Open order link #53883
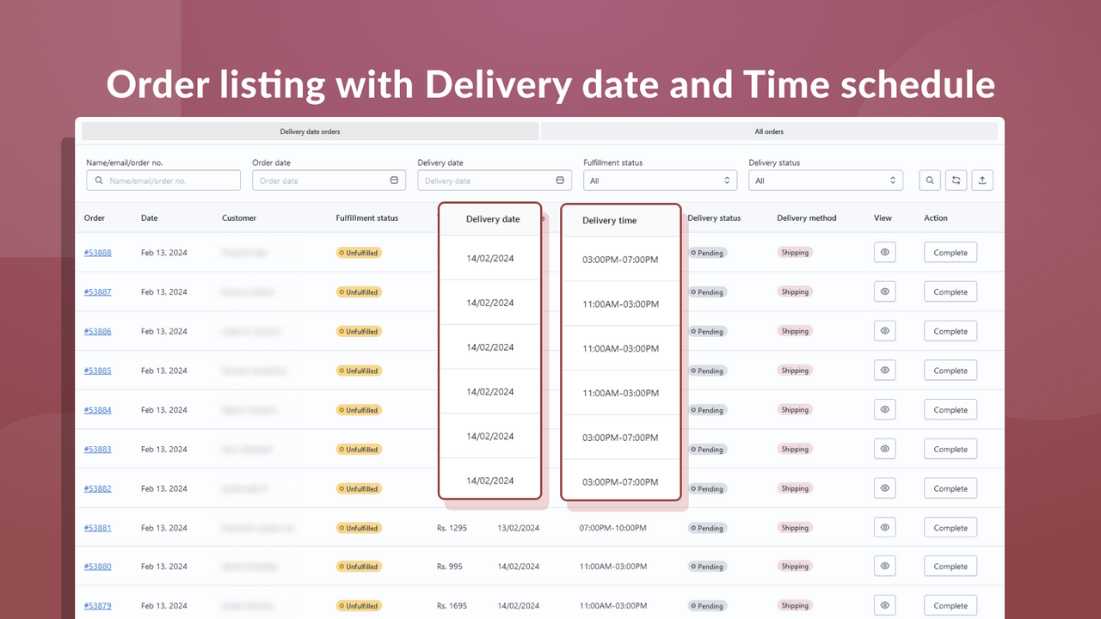Image resolution: width=1101 pixels, height=619 pixels. click(97, 450)
